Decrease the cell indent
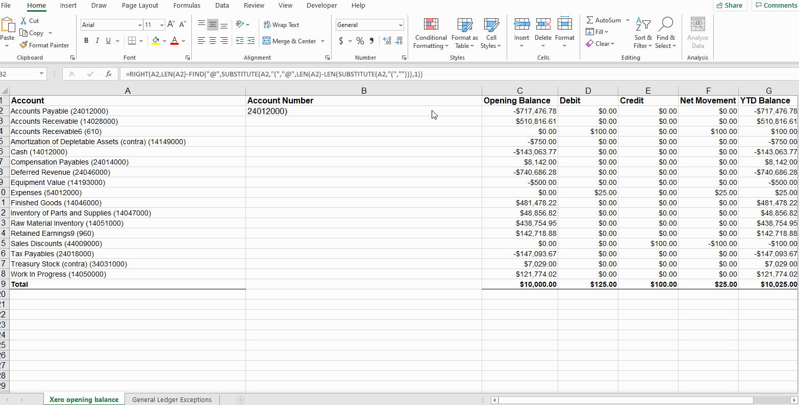 (x=240, y=41)
